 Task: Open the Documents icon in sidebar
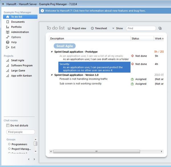(8, 22)
